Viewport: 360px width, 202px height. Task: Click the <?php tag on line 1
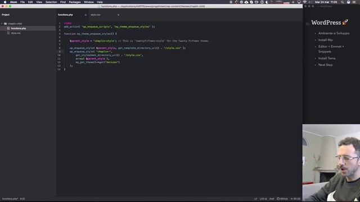tap(67, 23)
